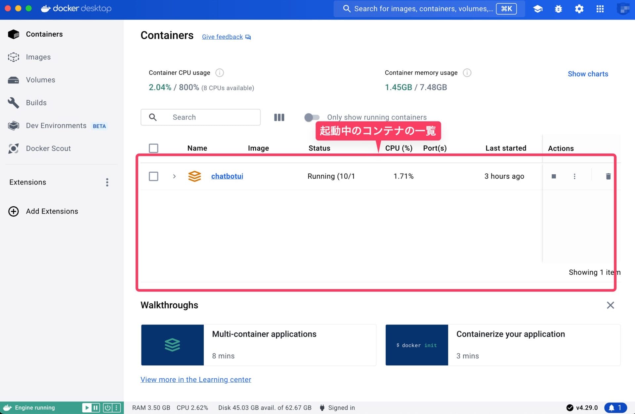Open Volumes section in sidebar

point(40,80)
